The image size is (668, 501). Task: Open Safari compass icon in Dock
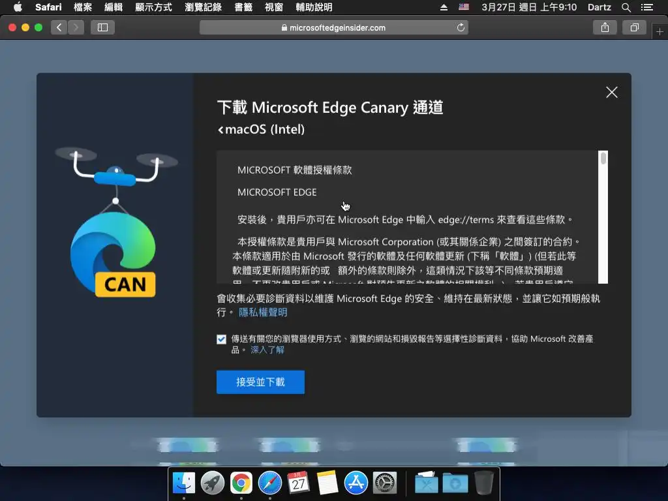270,483
